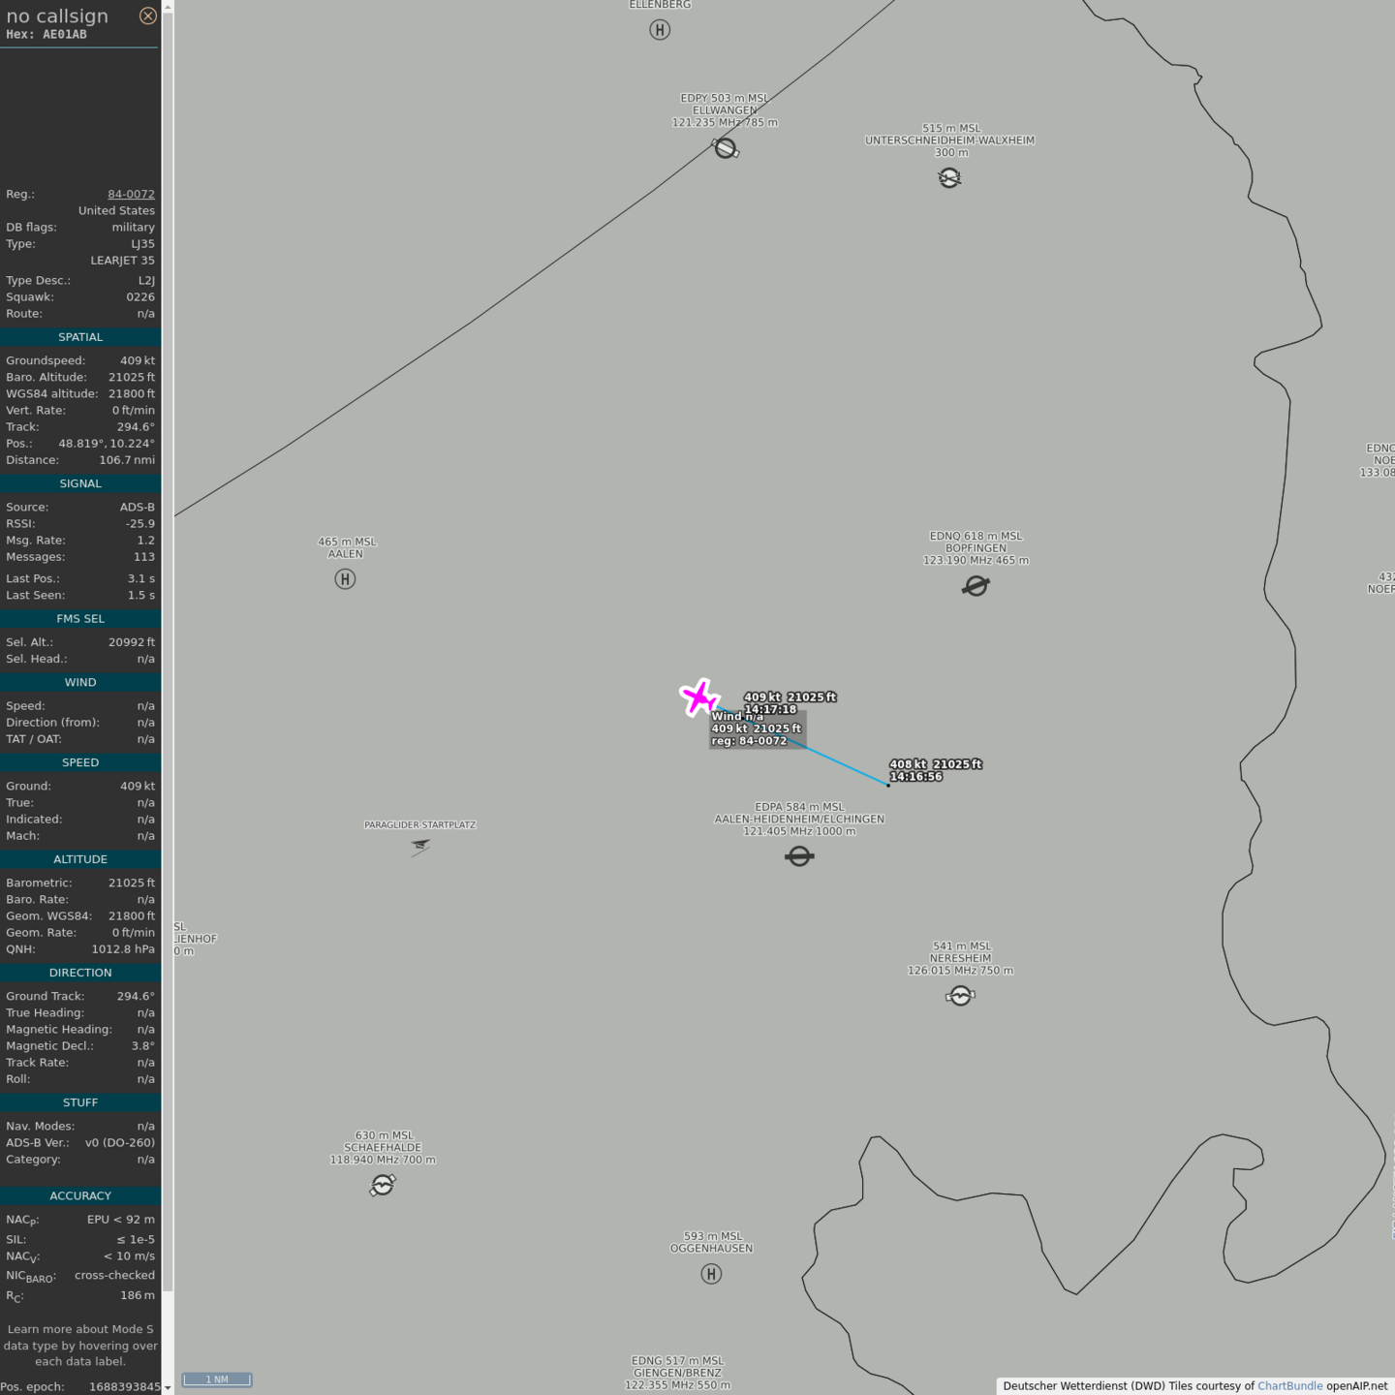
Task: Click the 14:16:56 track point marker
Action: coord(888,785)
